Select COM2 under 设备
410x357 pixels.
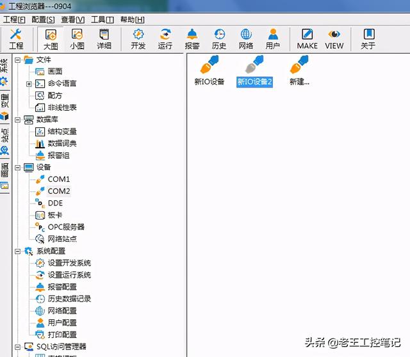coord(59,191)
